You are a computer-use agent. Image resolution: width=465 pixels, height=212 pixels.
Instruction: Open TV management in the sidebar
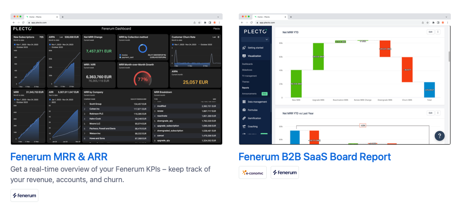pos(249,76)
